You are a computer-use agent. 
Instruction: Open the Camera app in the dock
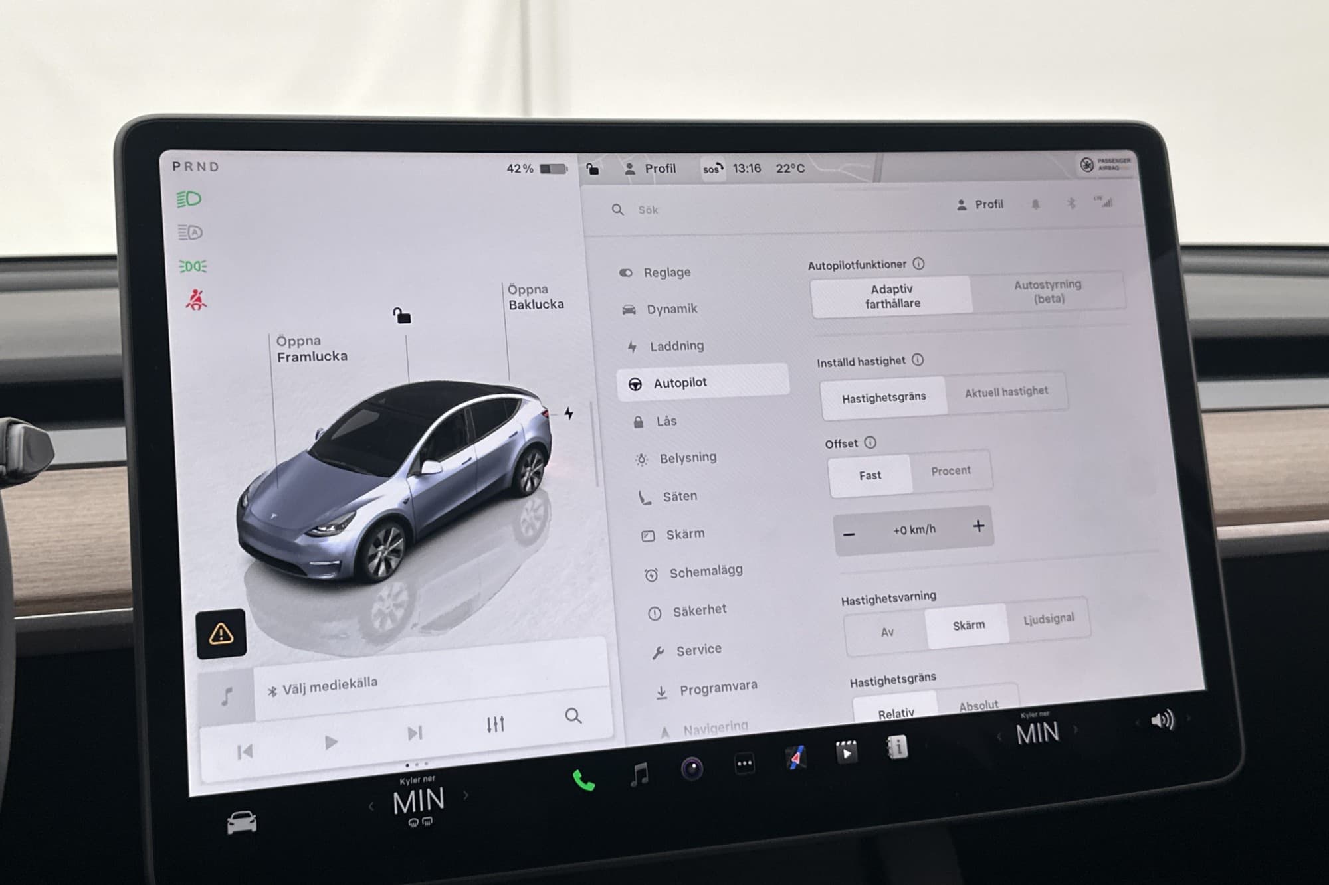692,769
